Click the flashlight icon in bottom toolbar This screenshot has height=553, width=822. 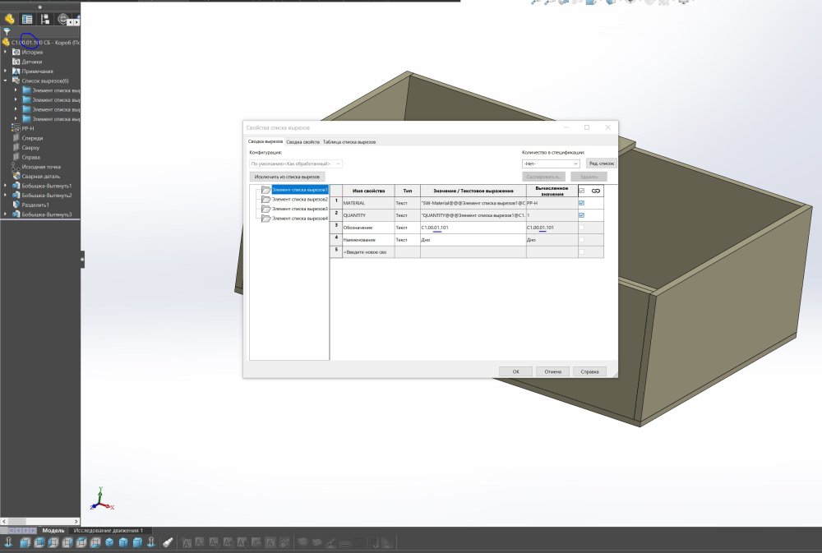pyautogui.click(x=168, y=542)
